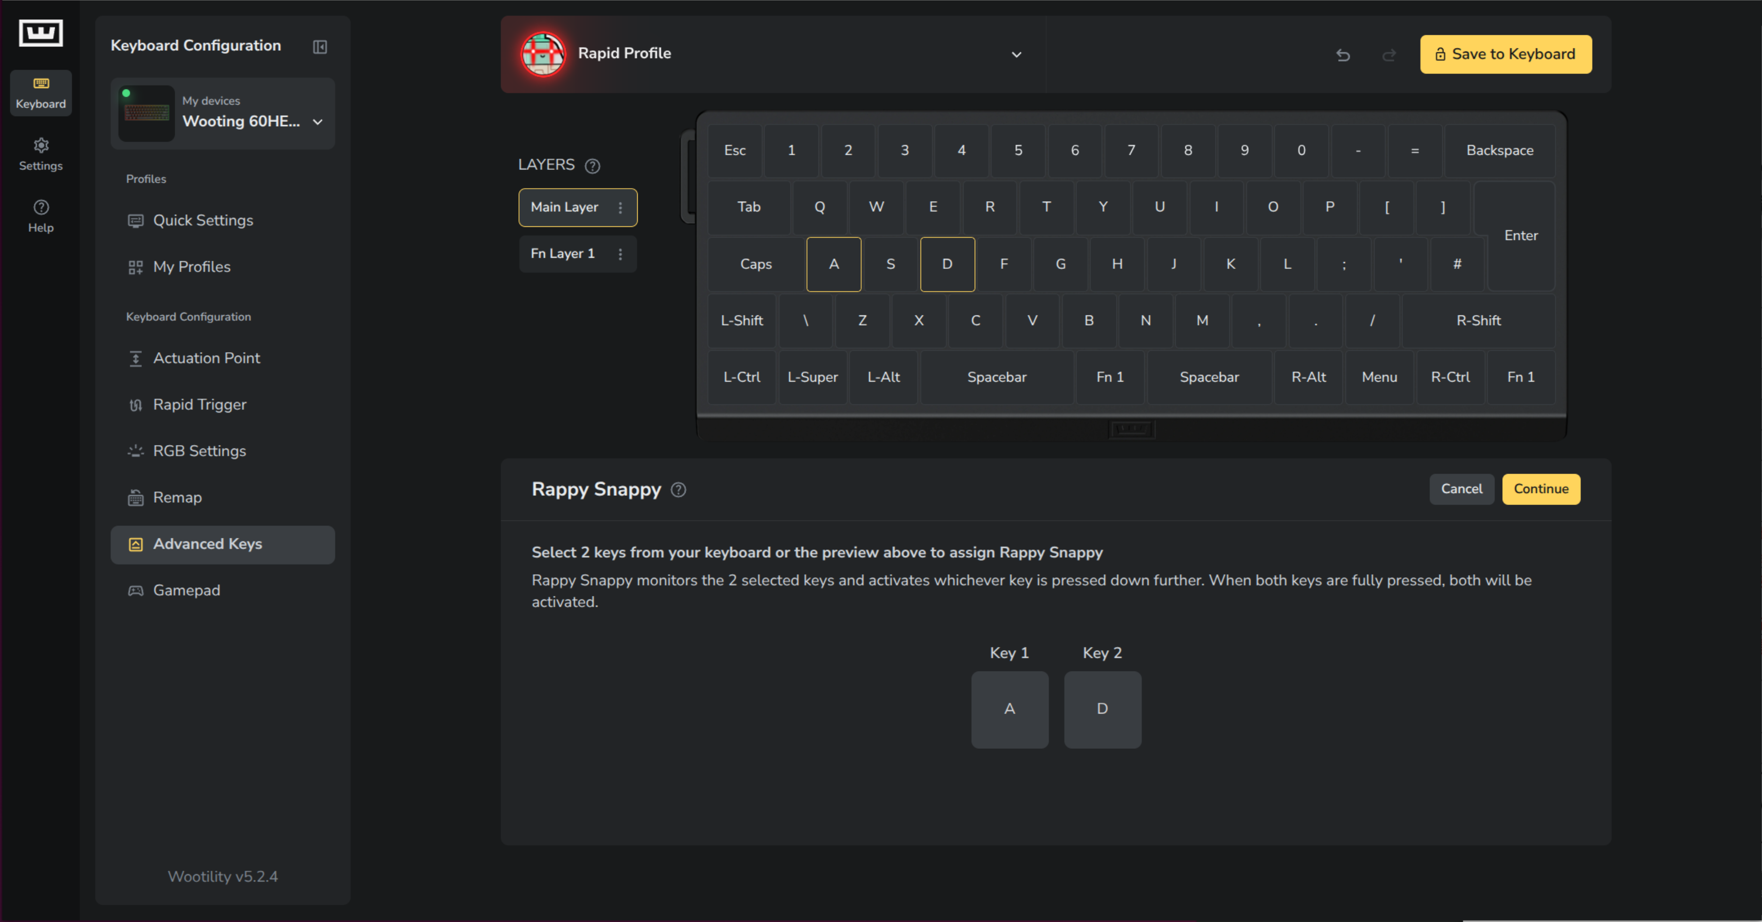
Task: Deselect the highlighted A key in the preview
Action: tap(834, 264)
